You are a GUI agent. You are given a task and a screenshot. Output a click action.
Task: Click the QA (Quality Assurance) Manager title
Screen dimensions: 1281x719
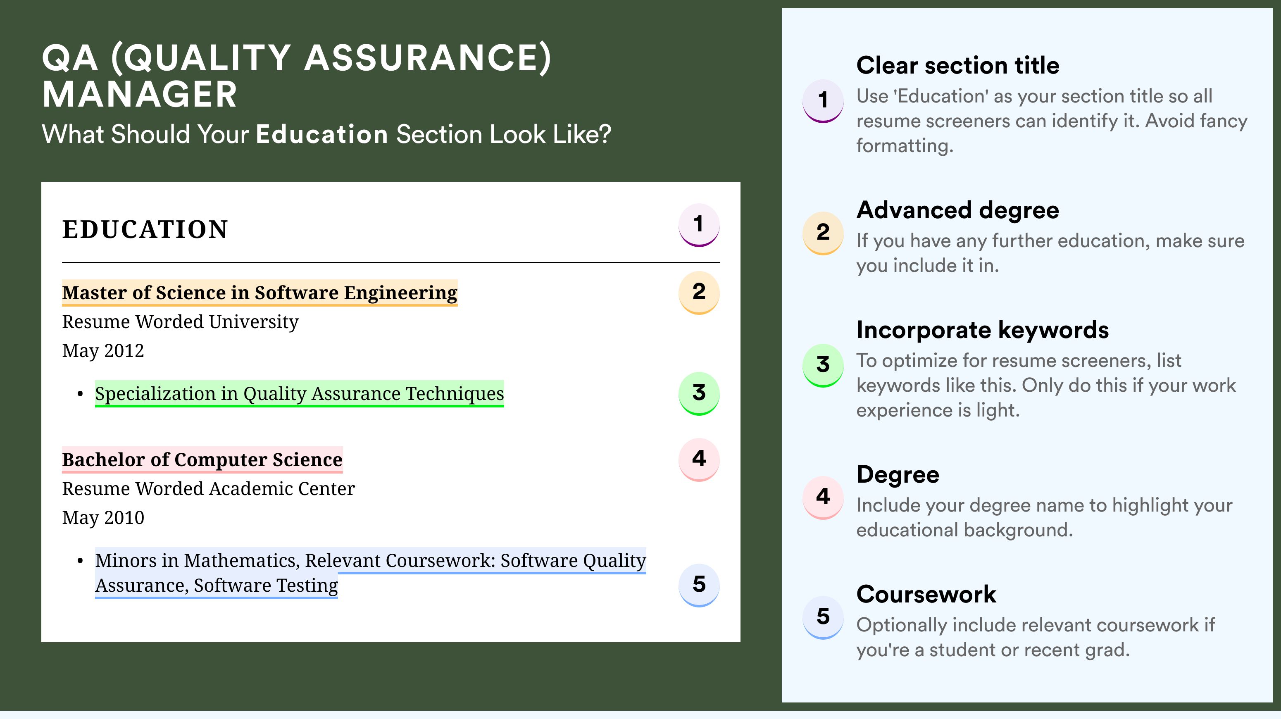click(x=296, y=76)
